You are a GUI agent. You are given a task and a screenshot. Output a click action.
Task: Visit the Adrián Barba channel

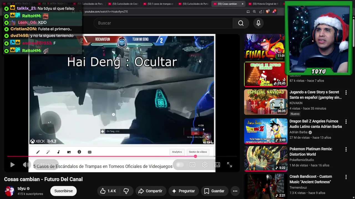coord(298,132)
